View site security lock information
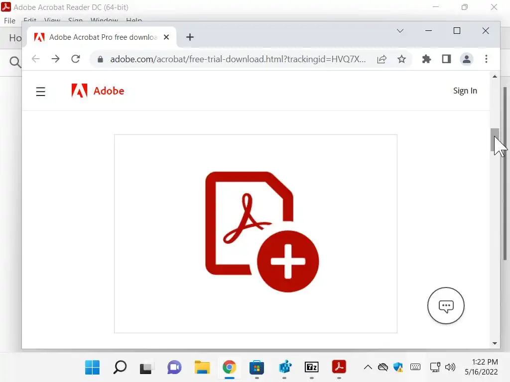The height and width of the screenshot is (382, 510). coord(101,59)
